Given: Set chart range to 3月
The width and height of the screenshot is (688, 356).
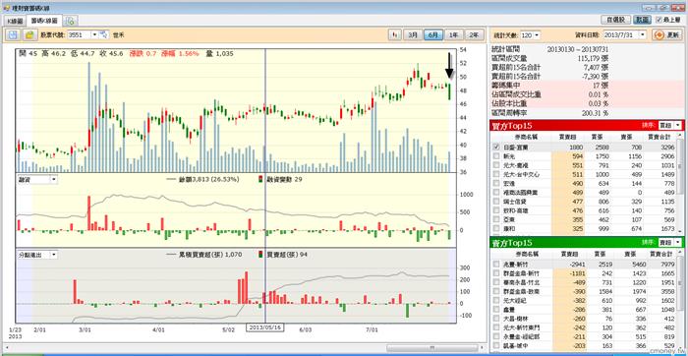Looking at the screenshot, I should coord(412,34).
